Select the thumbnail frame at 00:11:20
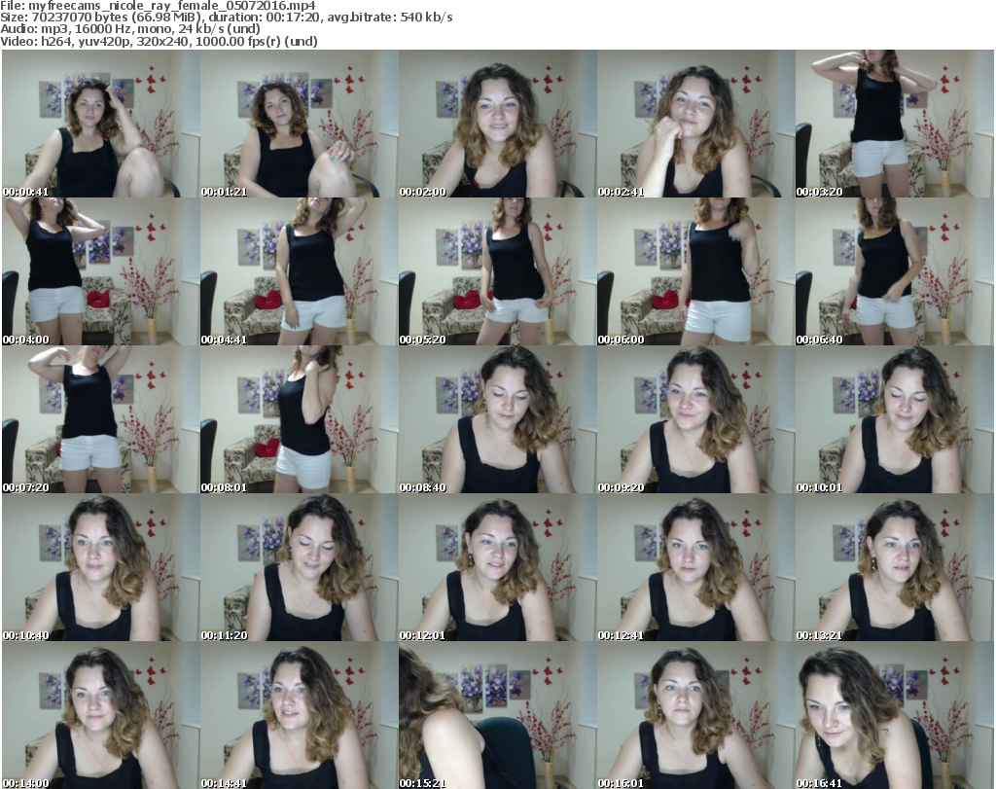The image size is (996, 789). 300,567
